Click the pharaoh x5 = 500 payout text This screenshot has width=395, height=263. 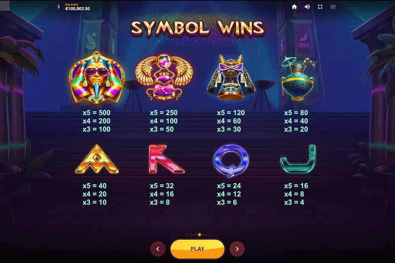[97, 113]
